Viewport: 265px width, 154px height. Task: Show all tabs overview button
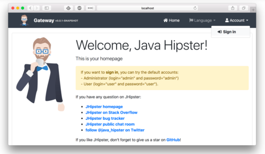(x=244, y=8)
